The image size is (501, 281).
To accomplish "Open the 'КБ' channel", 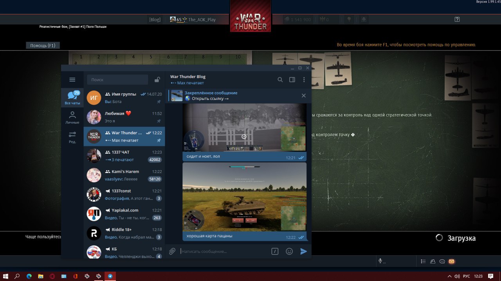I will click(x=124, y=251).
